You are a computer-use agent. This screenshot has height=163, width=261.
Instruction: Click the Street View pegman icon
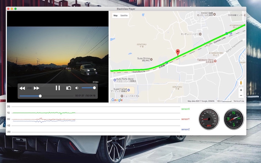pos(241,83)
